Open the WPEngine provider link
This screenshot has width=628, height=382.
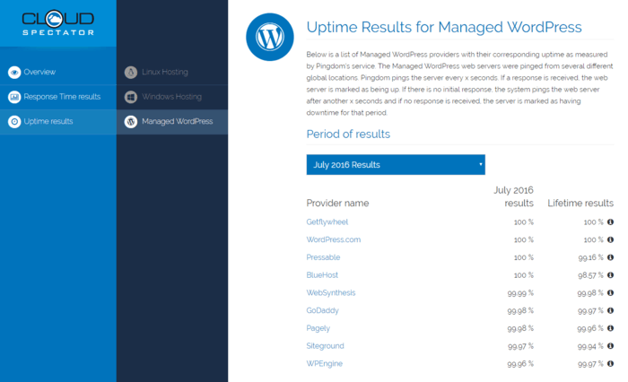[325, 363]
